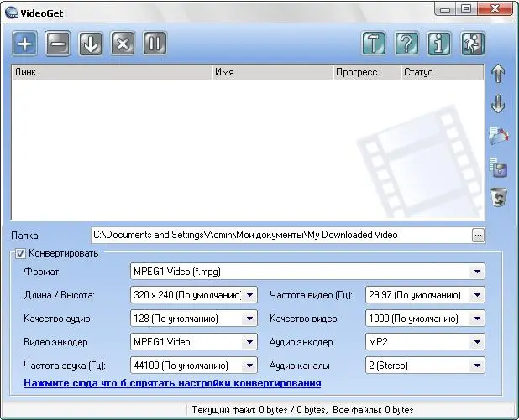
Task: Click the status bar file size text
Action: click(x=302, y=410)
